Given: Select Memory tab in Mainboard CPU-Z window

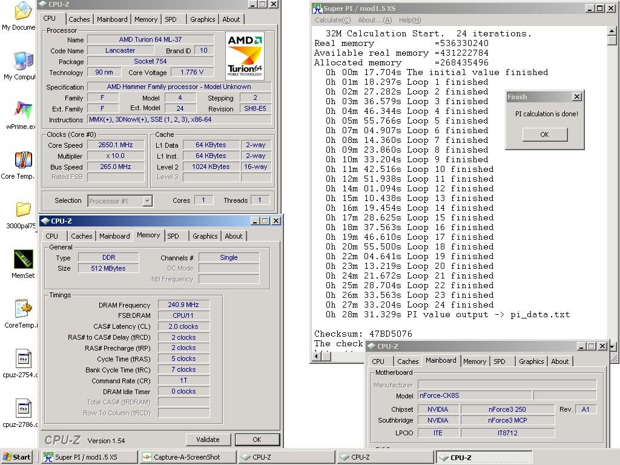Looking at the screenshot, I should (x=475, y=361).
